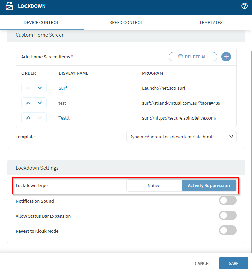This screenshot has width=252, height=272.
Task: Select Native lockdown type
Action: [x=154, y=185]
